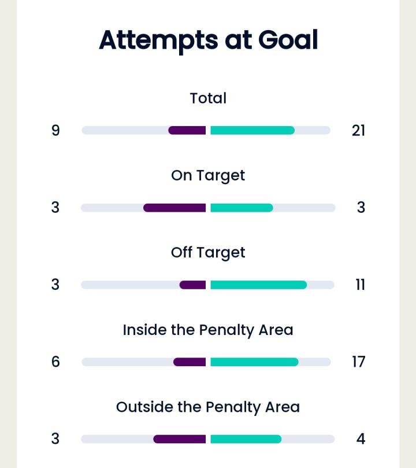Click the Inside the Penalty Area label
The image size is (416, 468).
[x=208, y=330]
